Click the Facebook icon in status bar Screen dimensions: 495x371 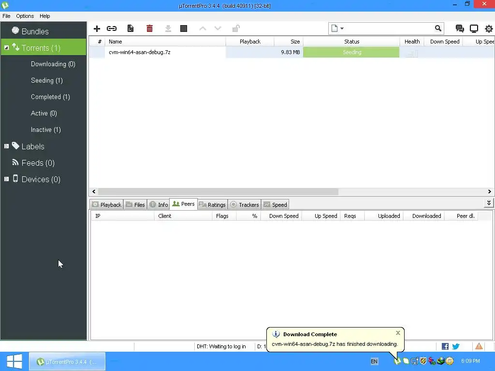(x=445, y=346)
